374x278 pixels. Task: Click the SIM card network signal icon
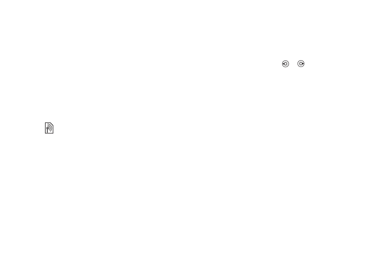49,128
